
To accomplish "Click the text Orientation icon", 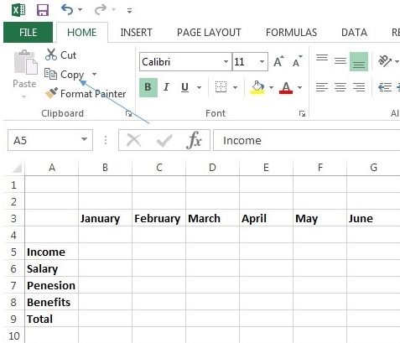I will tap(385, 60).
